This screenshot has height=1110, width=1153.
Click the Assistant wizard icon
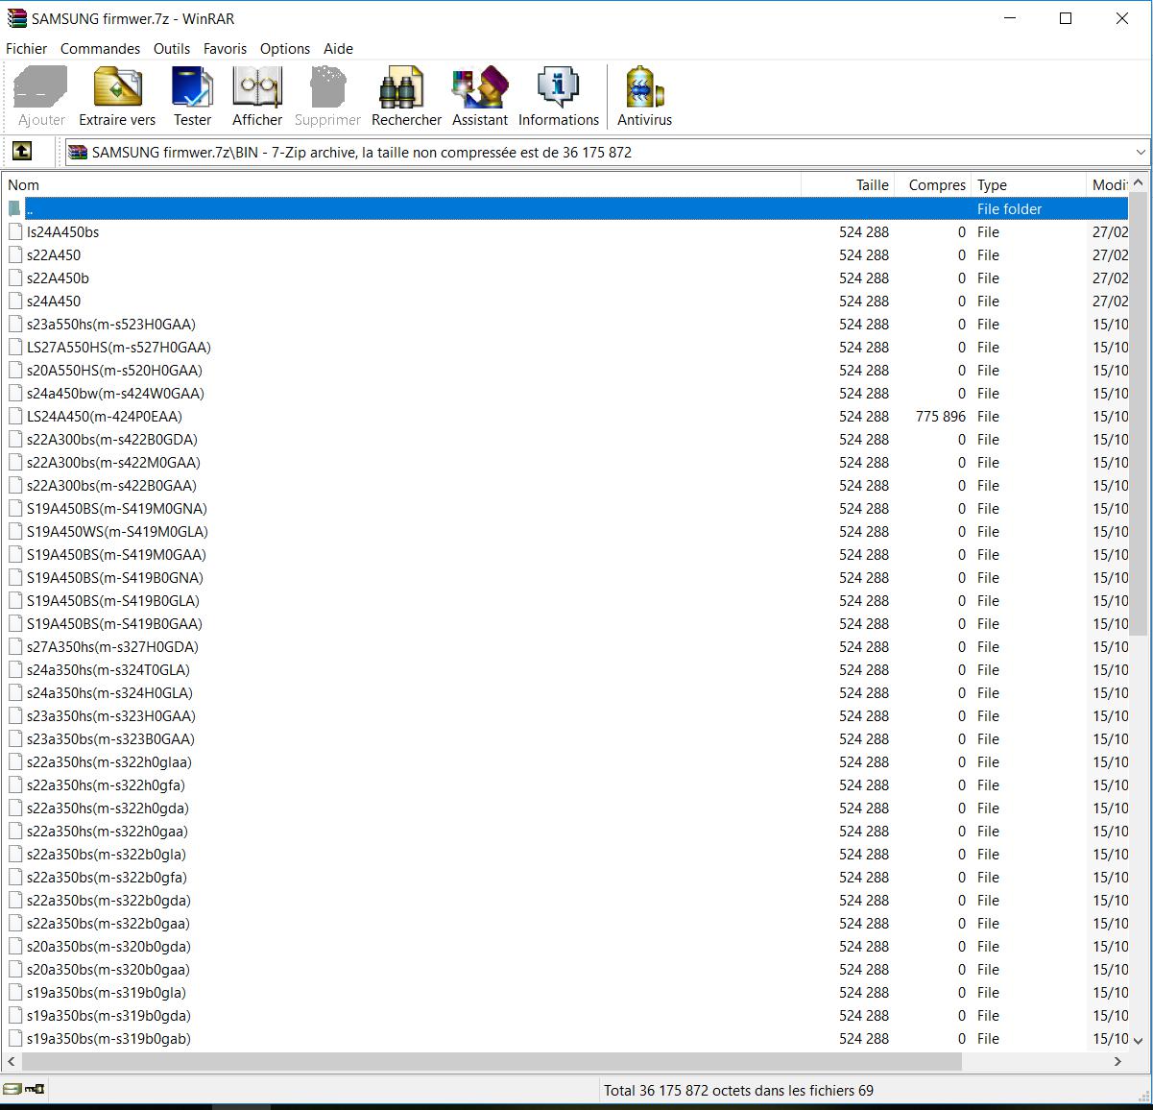(479, 93)
